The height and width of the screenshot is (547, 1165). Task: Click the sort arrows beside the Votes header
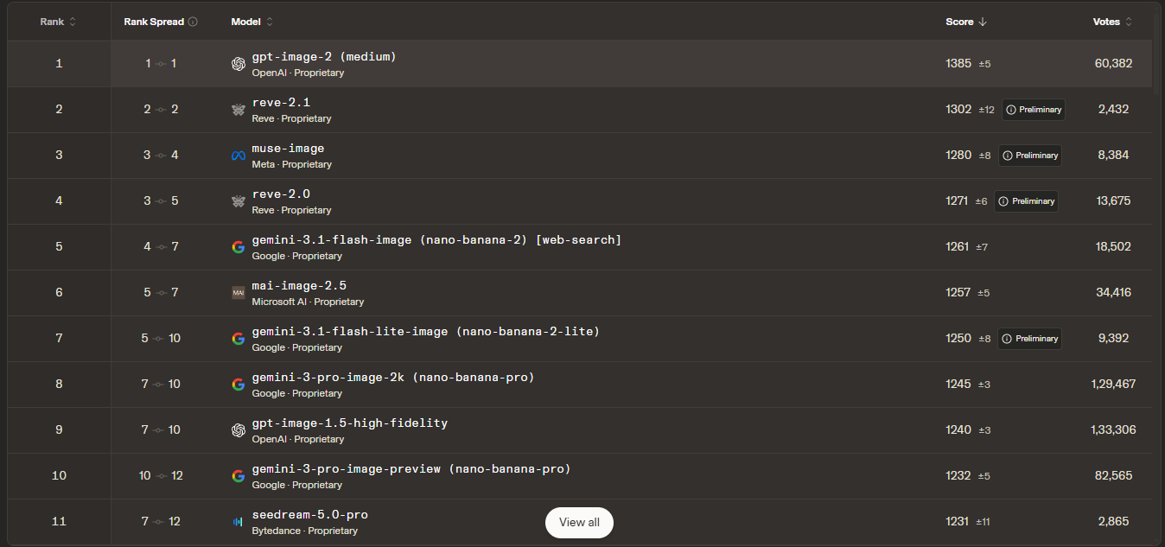tap(1128, 22)
